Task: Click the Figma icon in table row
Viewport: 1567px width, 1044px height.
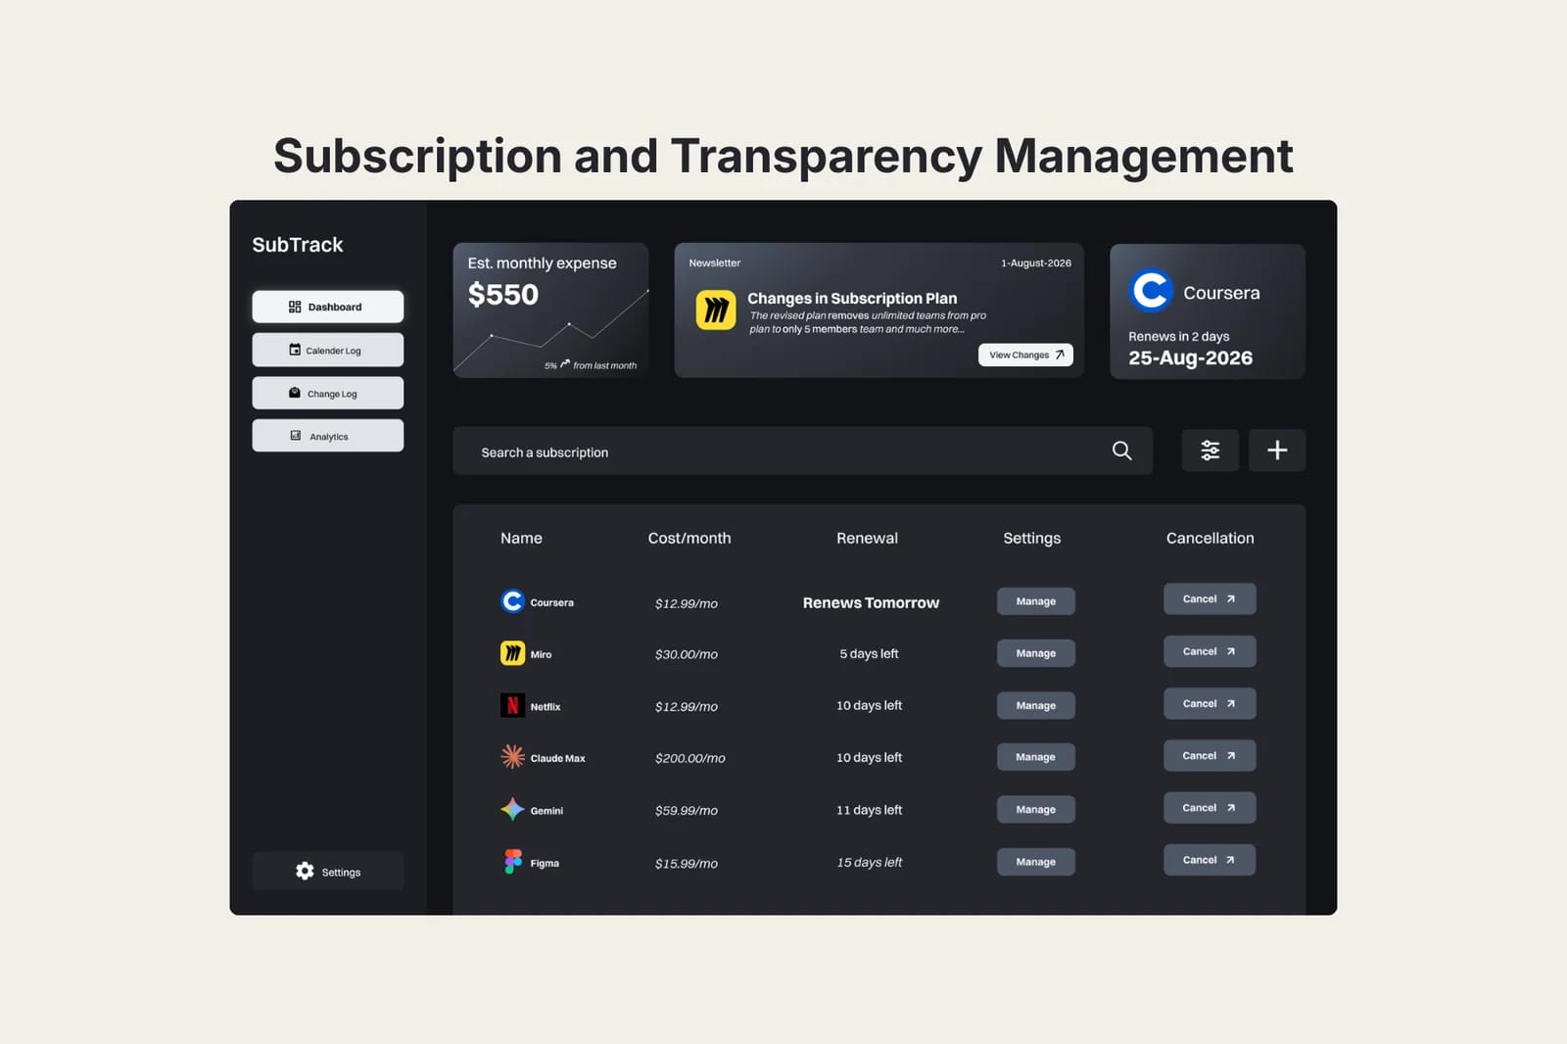Action: click(512, 862)
